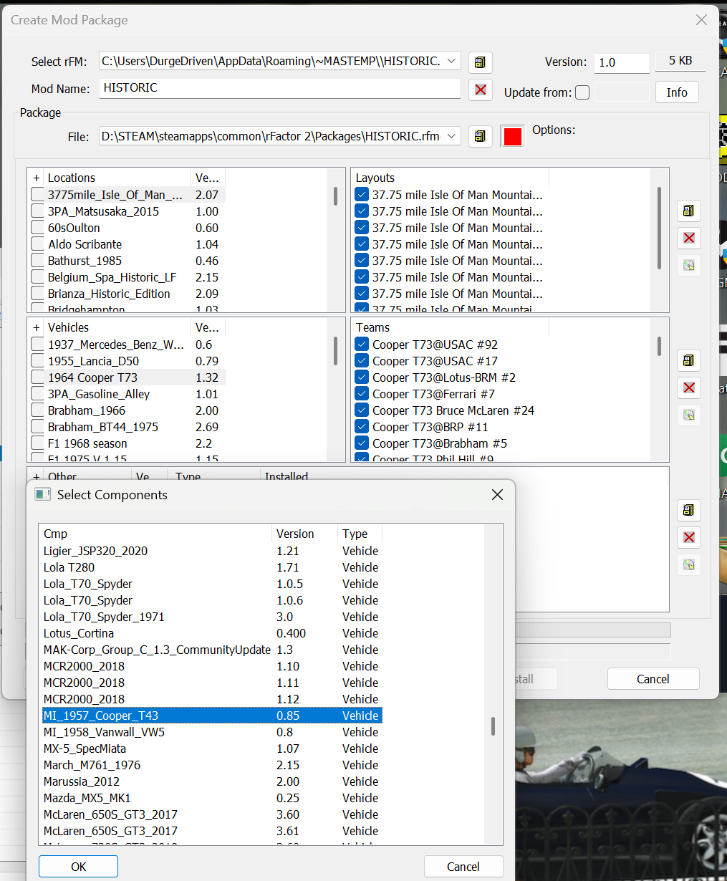Select the MX-5_SpecMiata component
727x881 pixels.
[212, 748]
